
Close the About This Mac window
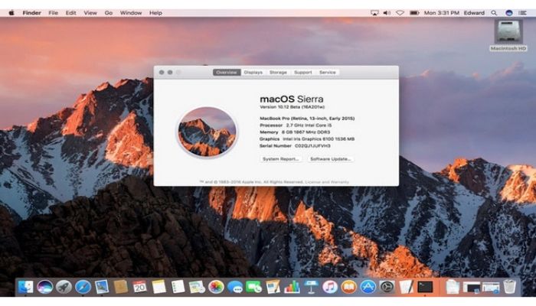pyautogui.click(x=162, y=73)
